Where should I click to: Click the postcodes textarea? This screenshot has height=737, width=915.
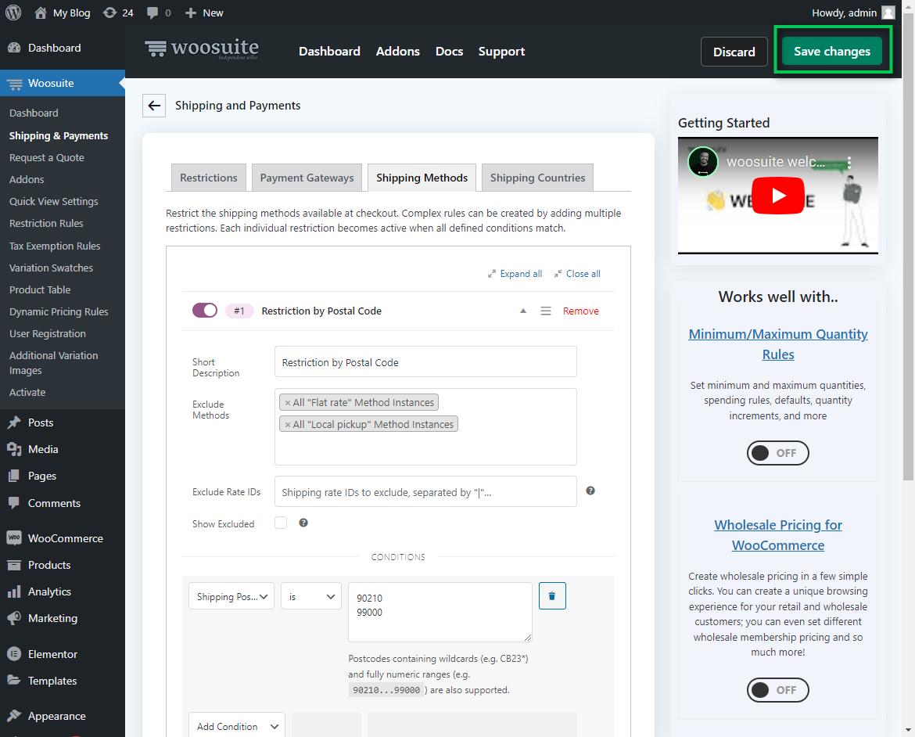coord(440,612)
